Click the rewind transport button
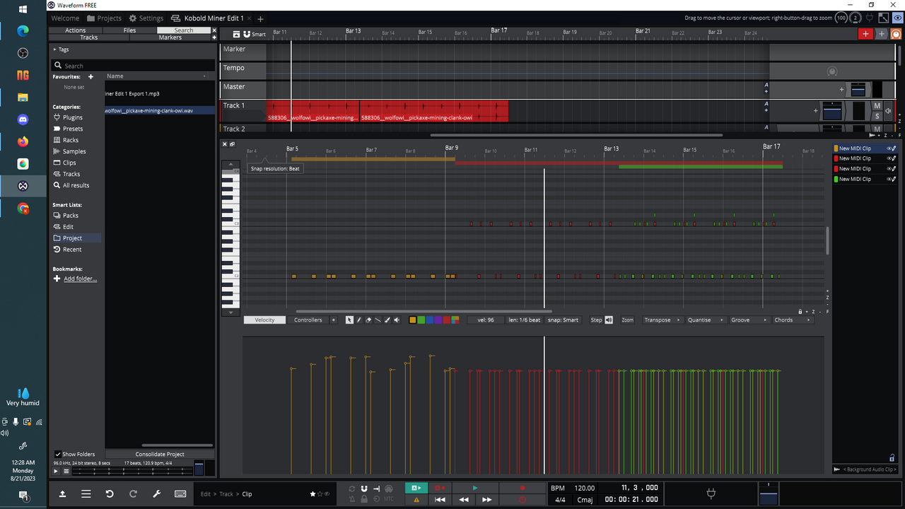Viewport: 905px width, 509px height. 464,500
